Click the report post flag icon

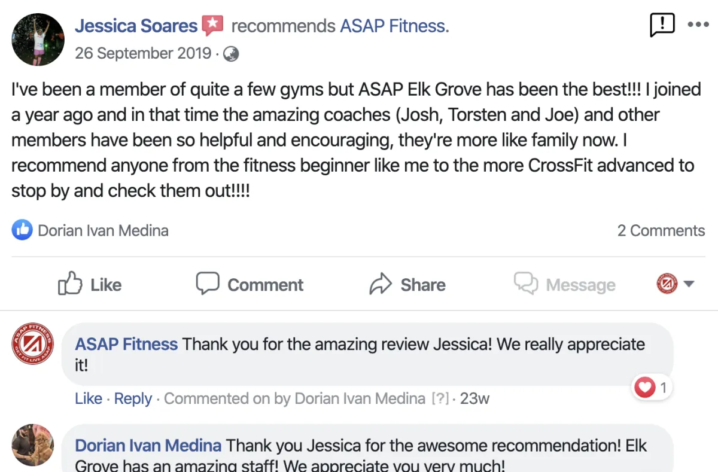click(x=662, y=25)
